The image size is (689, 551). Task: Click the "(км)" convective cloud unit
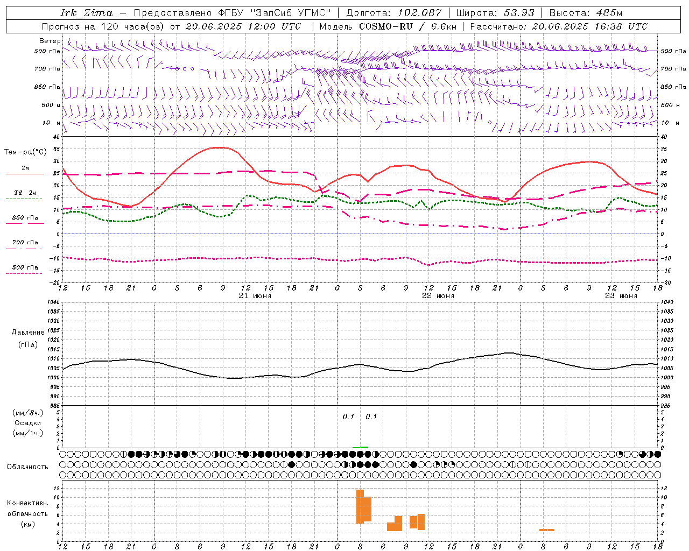tap(27, 524)
